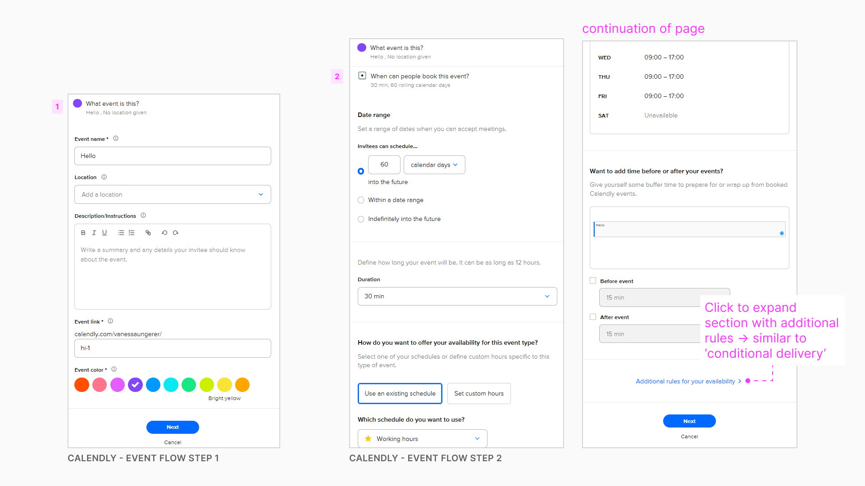Select Set custom hours tab
This screenshot has width=865, height=486.
tap(479, 393)
